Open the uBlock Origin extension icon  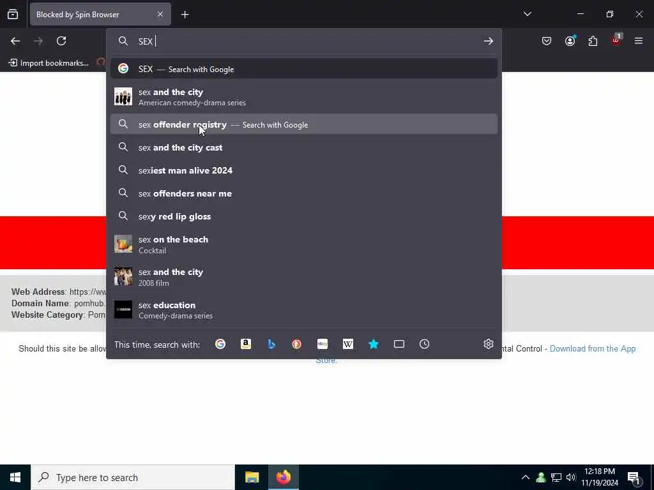pyautogui.click(x=616, y=40)
